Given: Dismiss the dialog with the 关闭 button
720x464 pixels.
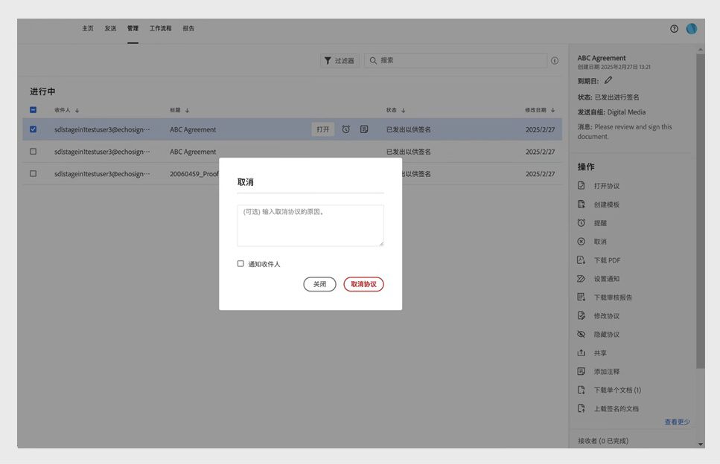Looking at the screenshot, I should click(x=319, y=283).
